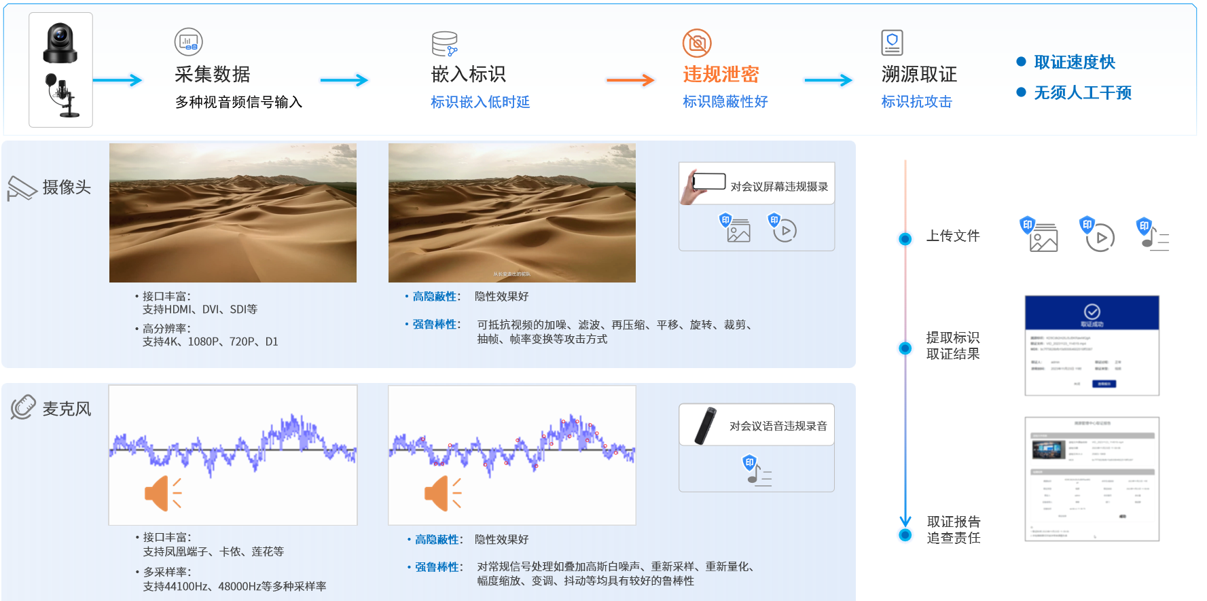The image size is (1207, 601).
Task: Click the orange 违规泄密 heading
Action: 721,74
